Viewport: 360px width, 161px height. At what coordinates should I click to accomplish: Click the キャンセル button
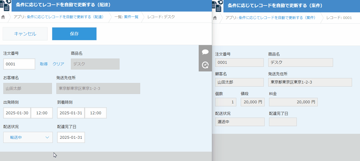25,34
